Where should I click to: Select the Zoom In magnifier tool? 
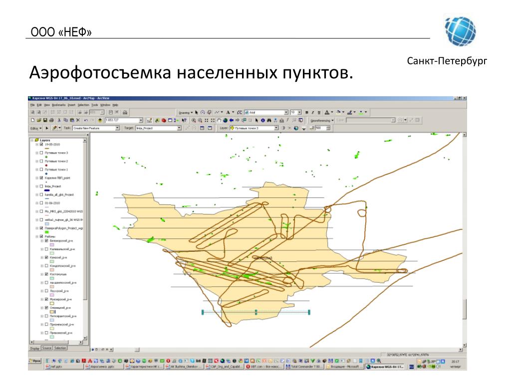[x=194, y=120]
